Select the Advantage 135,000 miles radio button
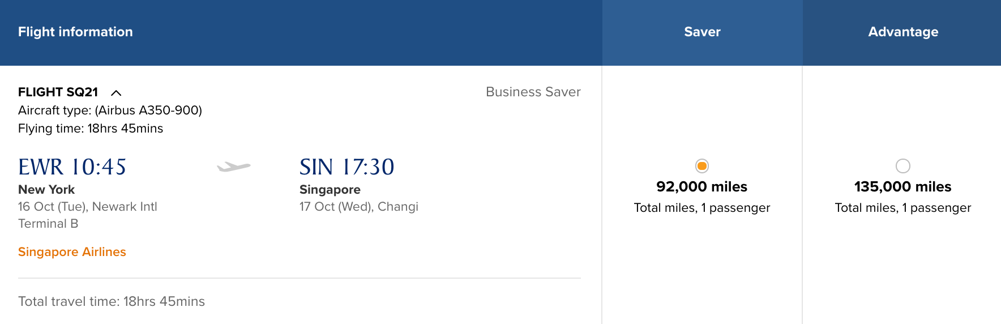The image size is (1001, 324). click(x=902, y=166)
